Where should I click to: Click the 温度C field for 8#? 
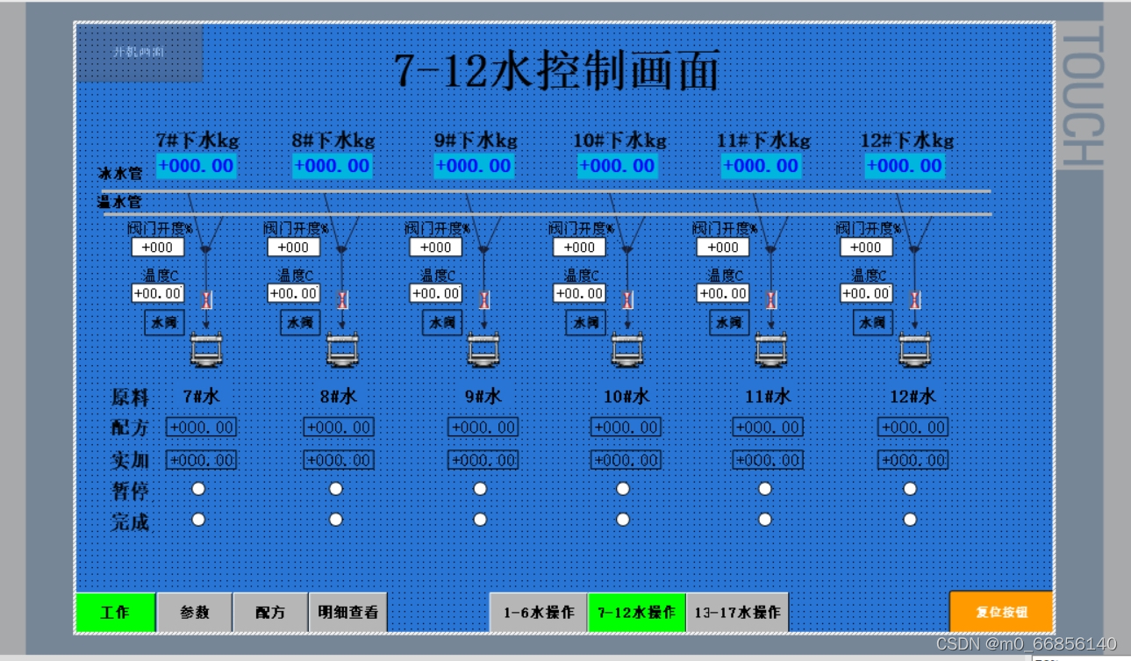(294, 293)
